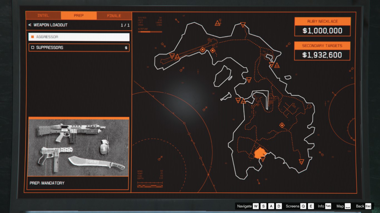This screenshot has width=380, height=213.
Task: Click the 'PREP: MANDATORY' label
Action: tap(47, 183)
